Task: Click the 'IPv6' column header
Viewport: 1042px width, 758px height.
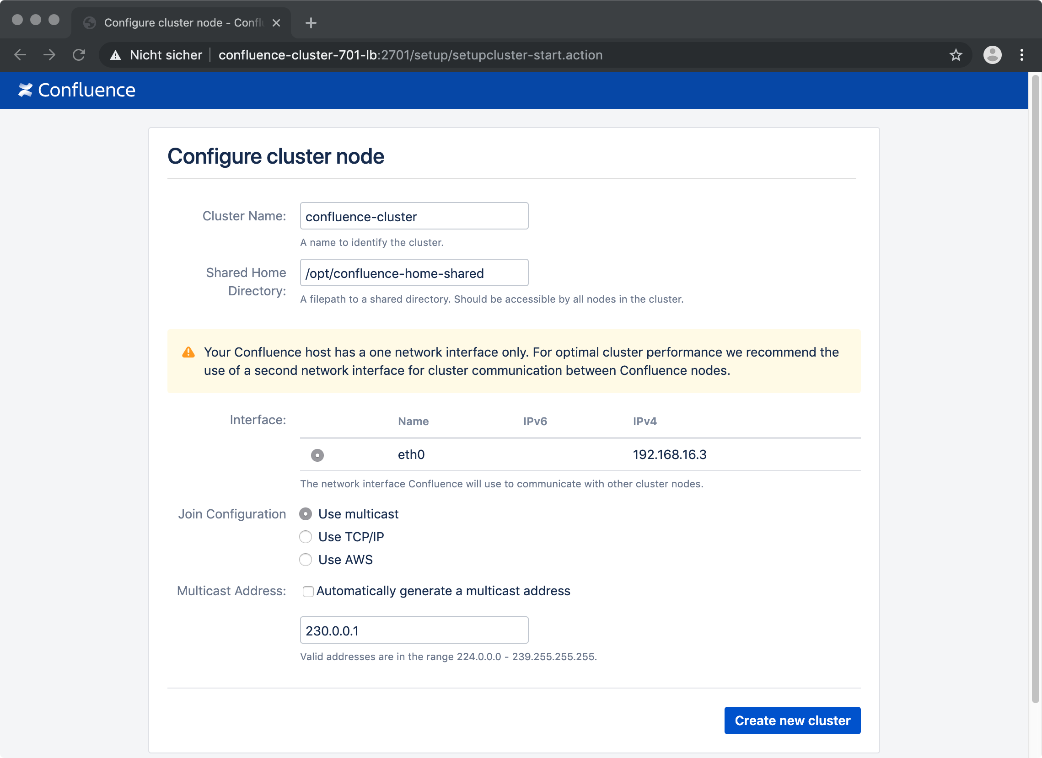Action: (x=535, y=422)
